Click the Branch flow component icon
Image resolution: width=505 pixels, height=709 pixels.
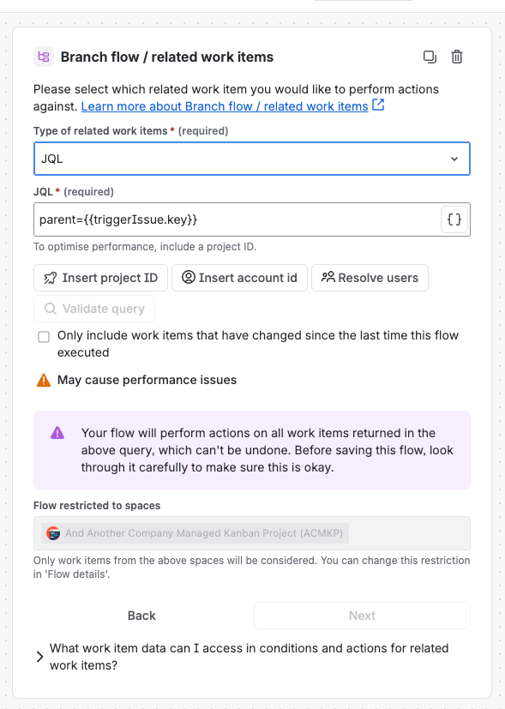pyautogui.click(x=44, y=57)
